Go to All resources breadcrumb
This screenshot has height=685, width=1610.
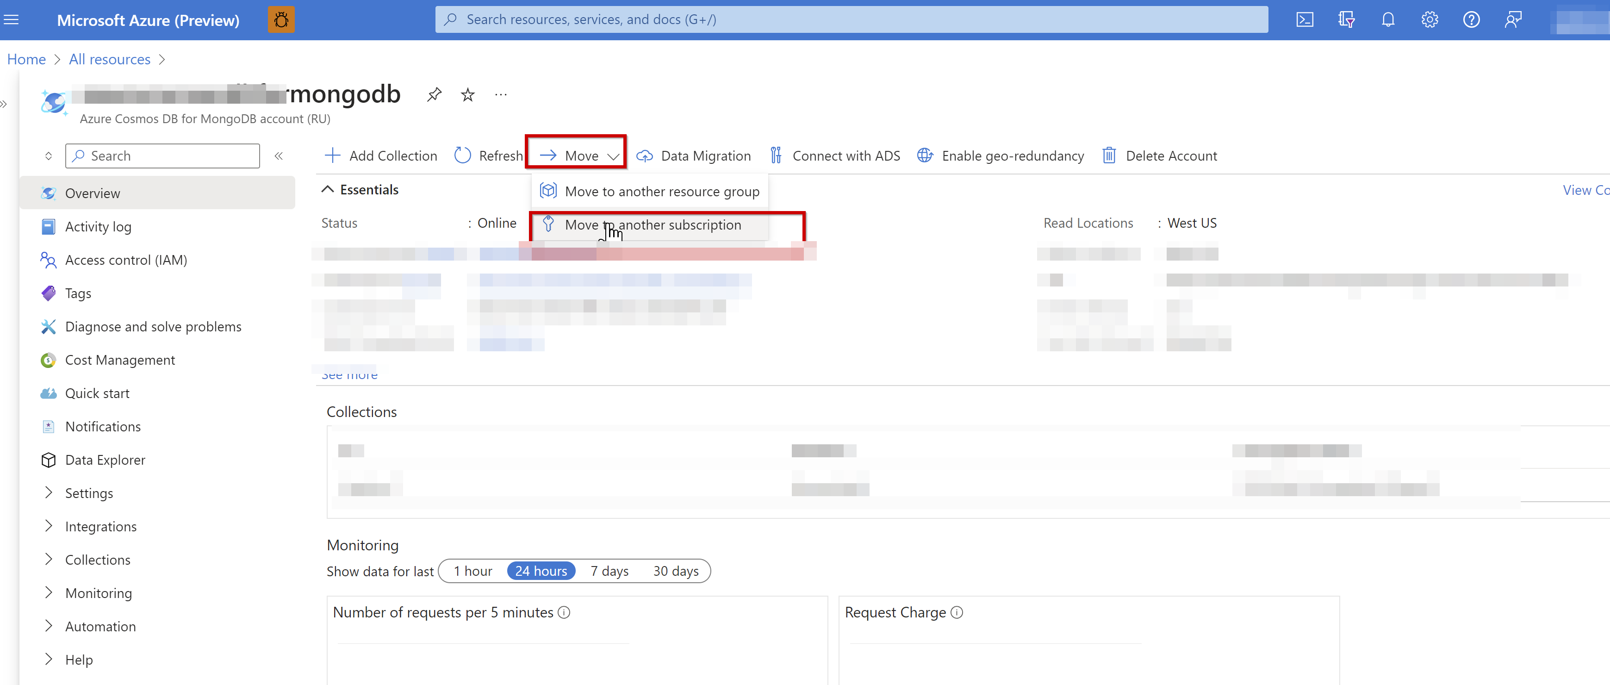tap(110, 60)
